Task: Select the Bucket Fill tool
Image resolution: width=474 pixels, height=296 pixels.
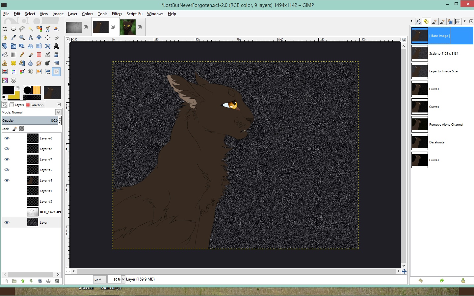Action: [5, 55]
